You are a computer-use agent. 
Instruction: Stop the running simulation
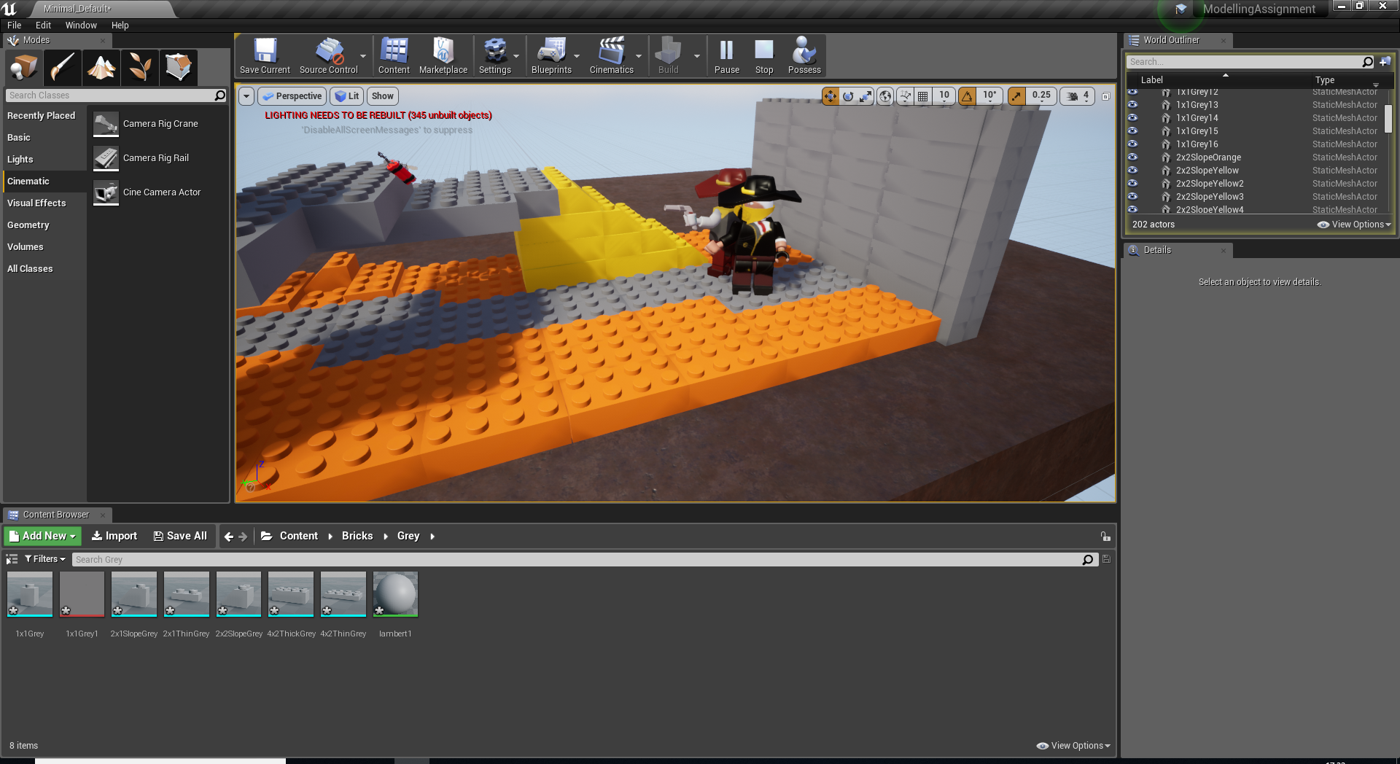point(763,55)
